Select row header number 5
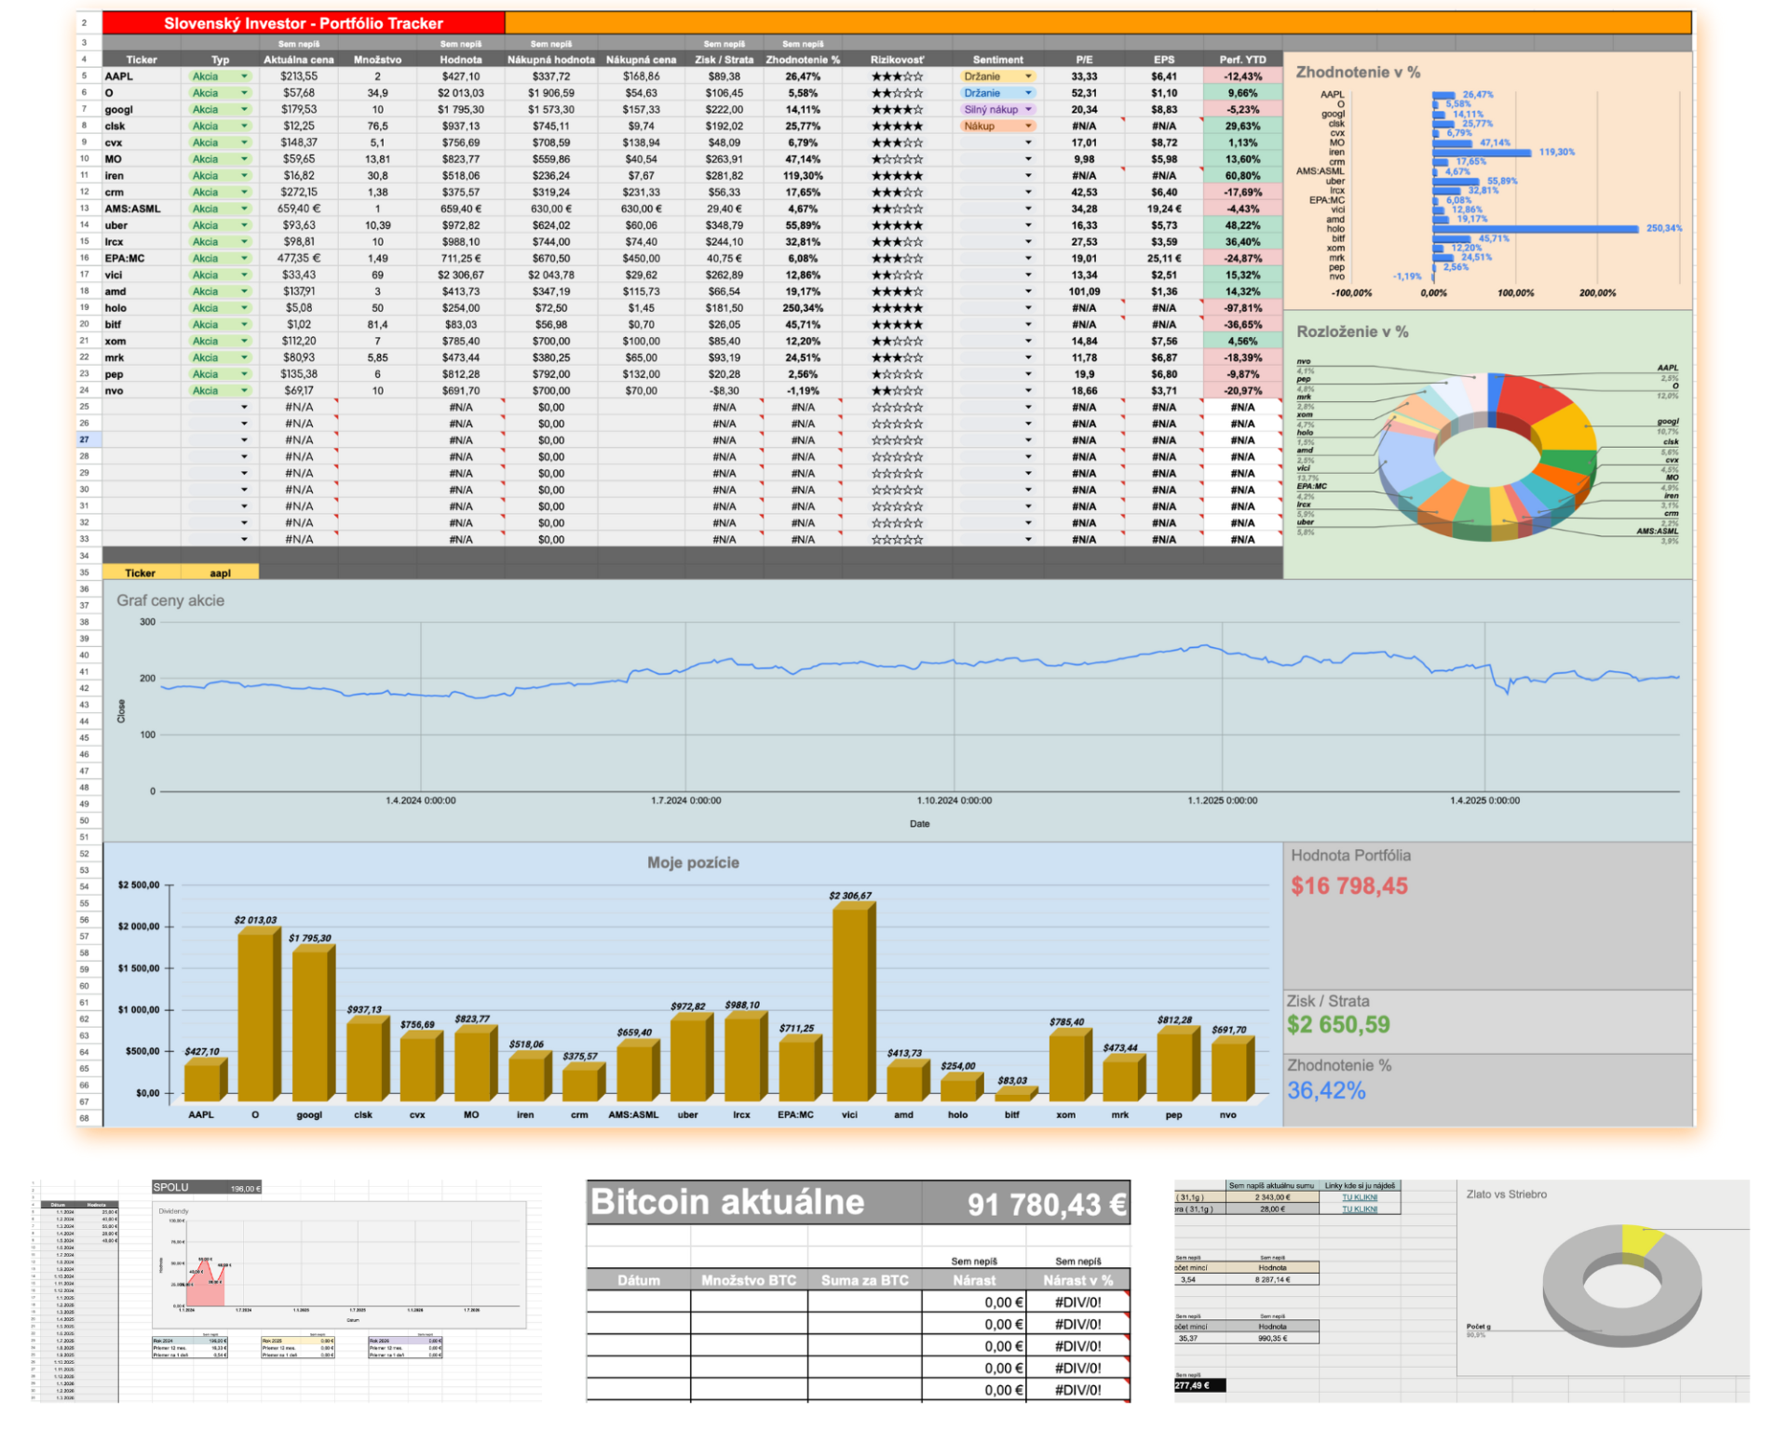The image size is (1788, 1430). point(85,76)
